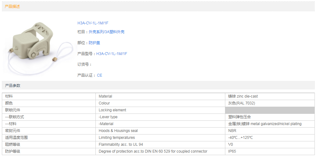317x157 pixels.
Task: Click the IP65 protection rating cell
Action: point(232,151)
